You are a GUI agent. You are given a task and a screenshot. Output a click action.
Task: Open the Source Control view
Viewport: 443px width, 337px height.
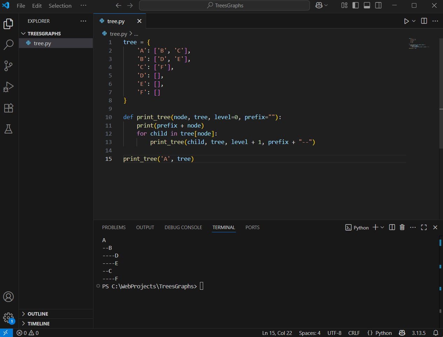click(8, 66)
